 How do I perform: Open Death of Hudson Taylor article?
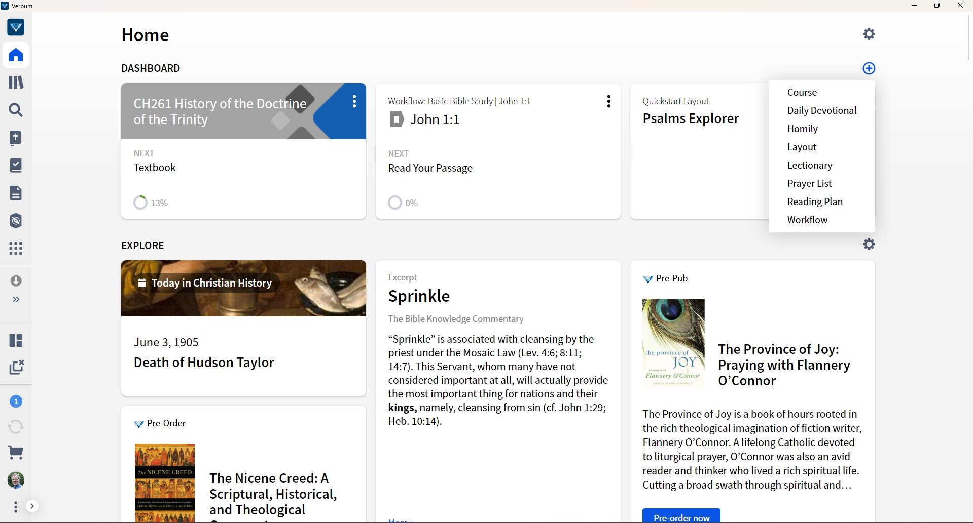click(204, 363)
